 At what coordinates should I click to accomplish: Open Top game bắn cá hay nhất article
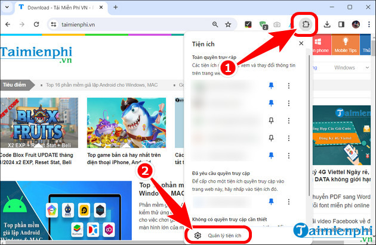point(124,158)
